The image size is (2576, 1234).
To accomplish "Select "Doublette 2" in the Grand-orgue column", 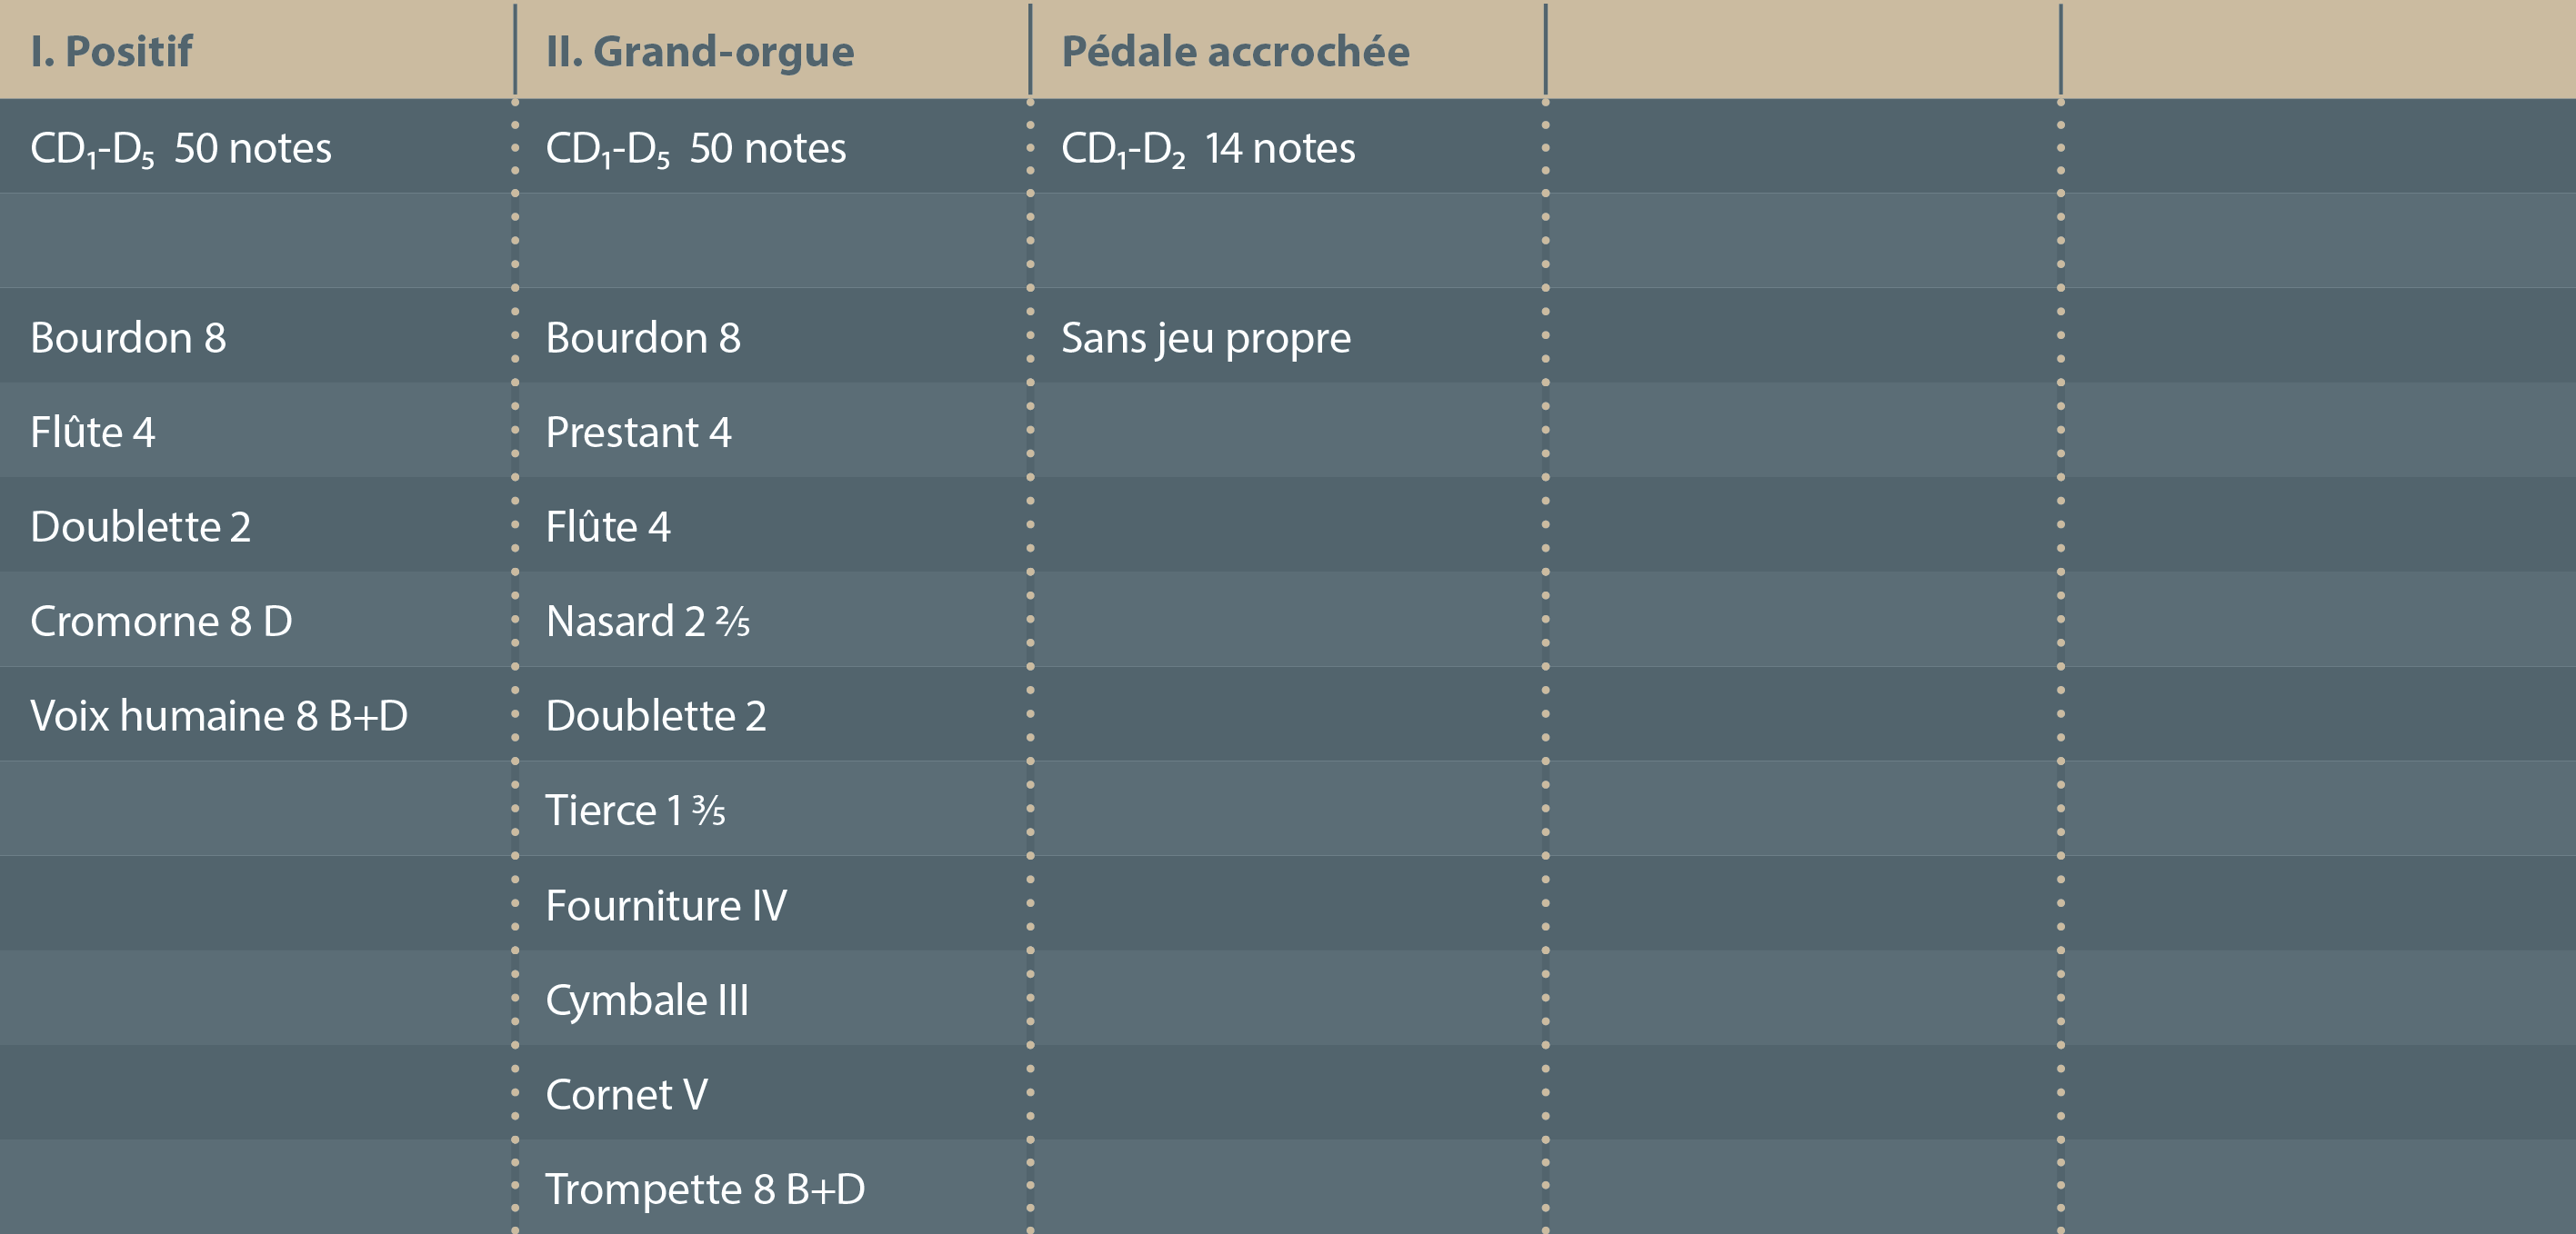I will click(x=655, y=716).
